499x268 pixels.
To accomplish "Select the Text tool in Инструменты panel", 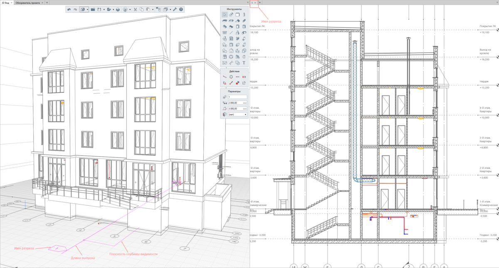I will click(x=244, y=63).
